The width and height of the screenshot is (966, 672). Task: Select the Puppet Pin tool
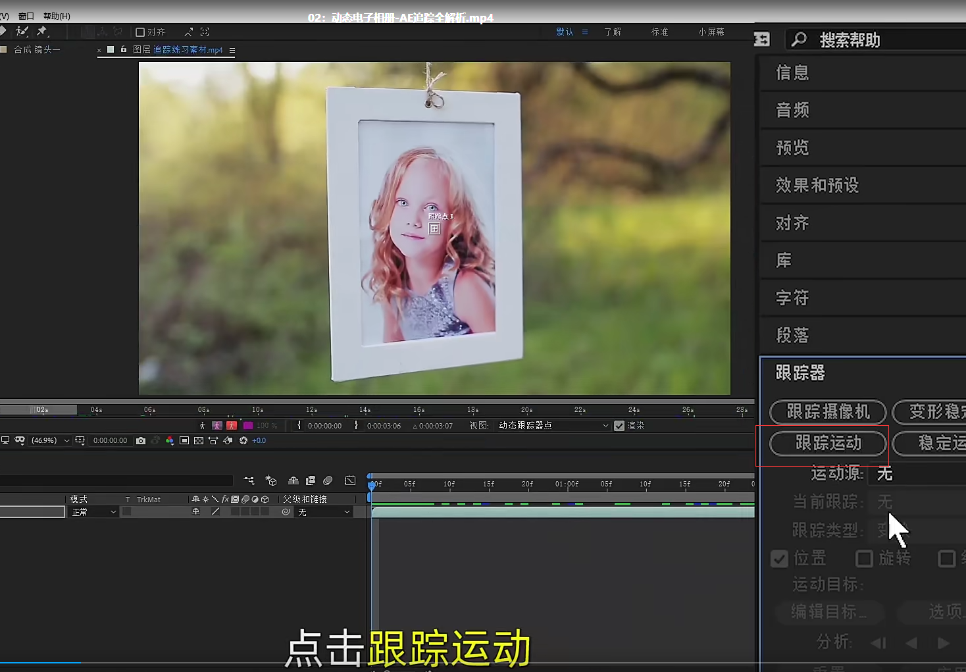point(43,31)
